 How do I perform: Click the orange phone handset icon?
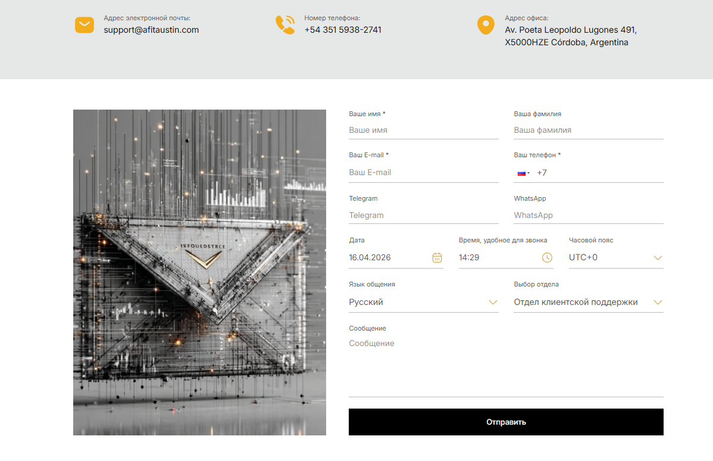[285, 25]
